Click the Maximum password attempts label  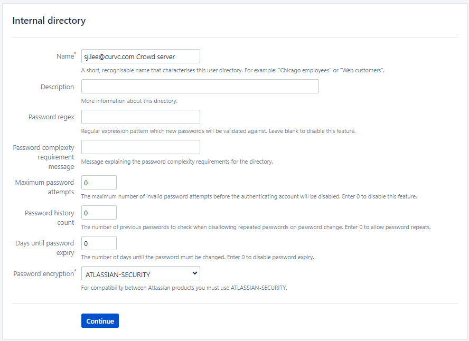tap(44, 187)
